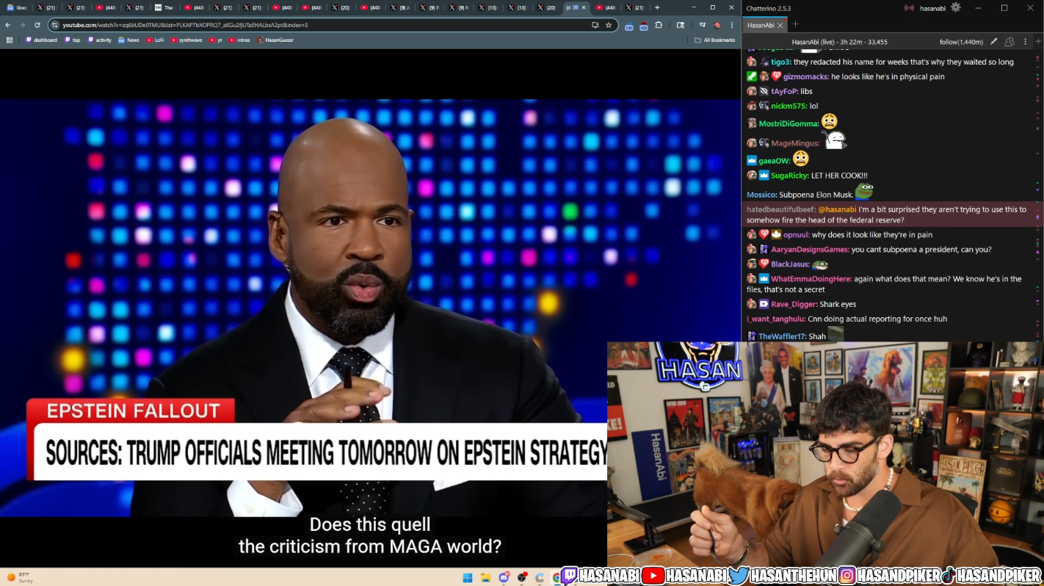
Task: Open moderation mode sword icon
Action: [993, 42]
